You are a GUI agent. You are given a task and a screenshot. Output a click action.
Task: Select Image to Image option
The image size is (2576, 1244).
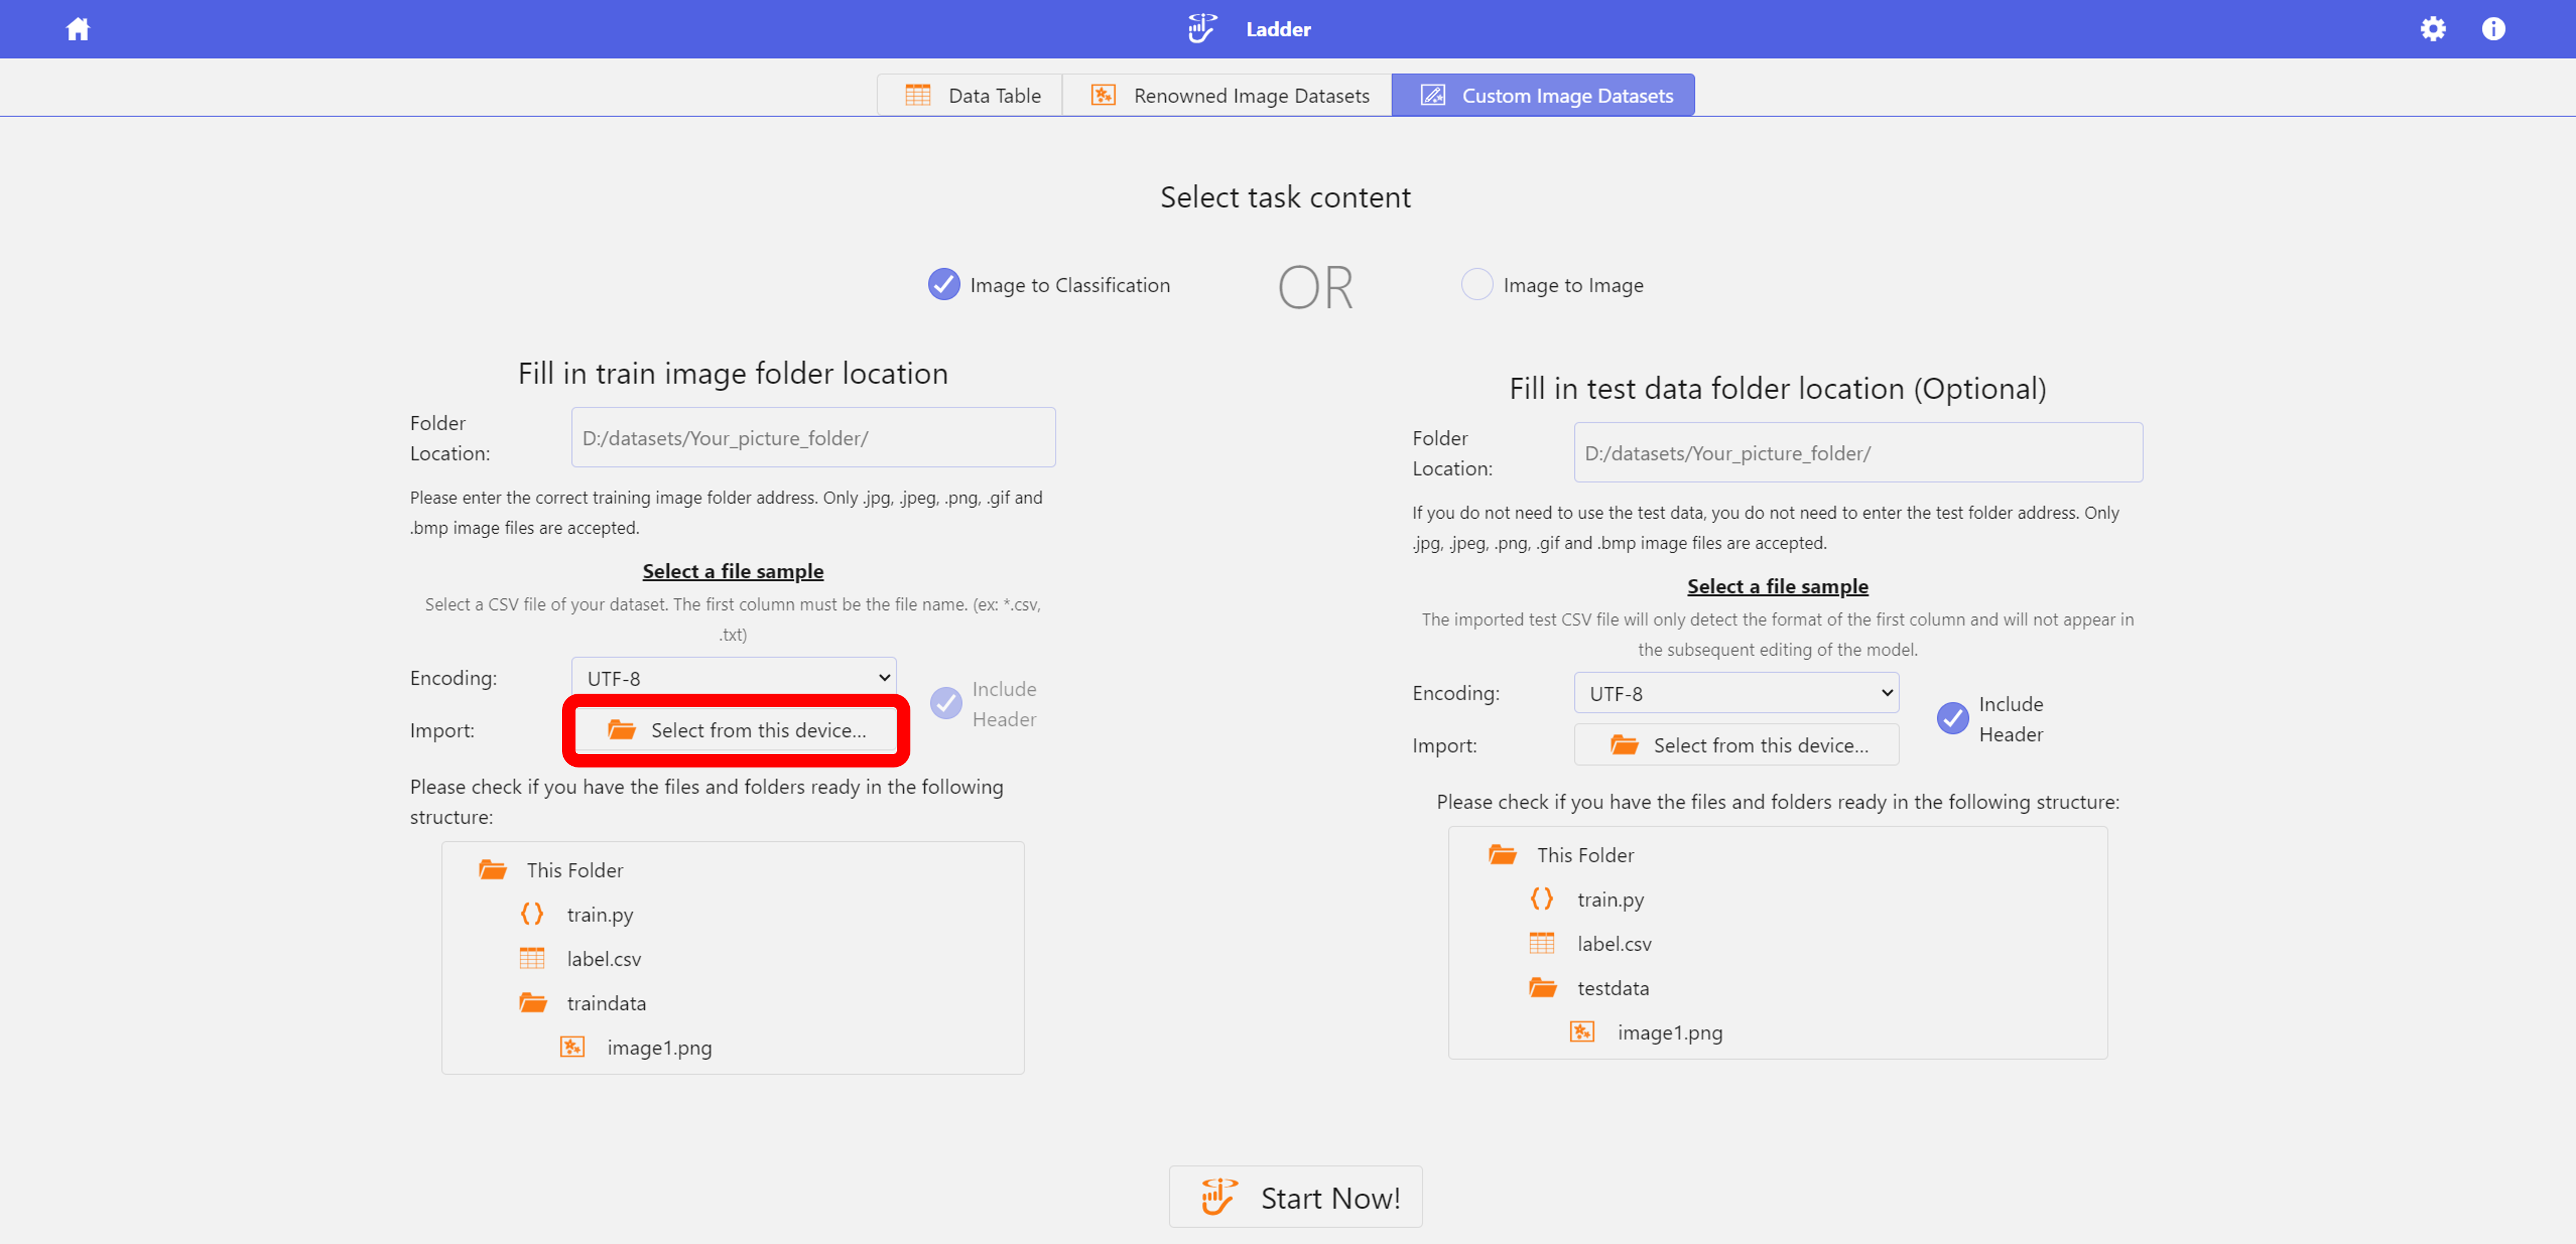[1477, 284]
